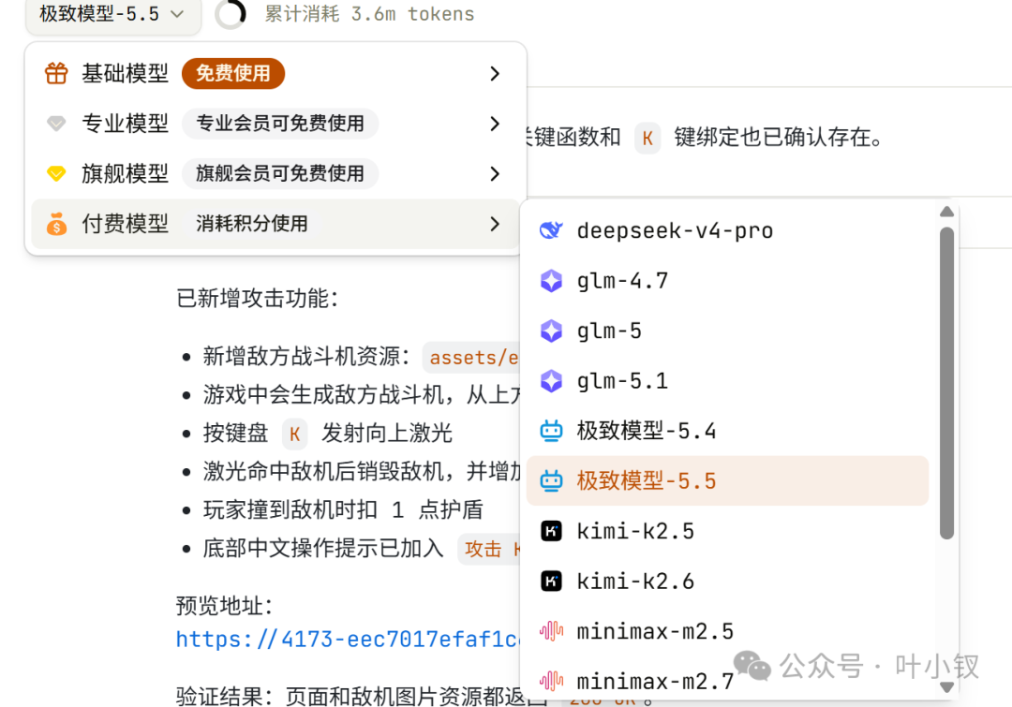Click the model list scrollbar thumb
1012x707 pixels.
pos(946,383)
